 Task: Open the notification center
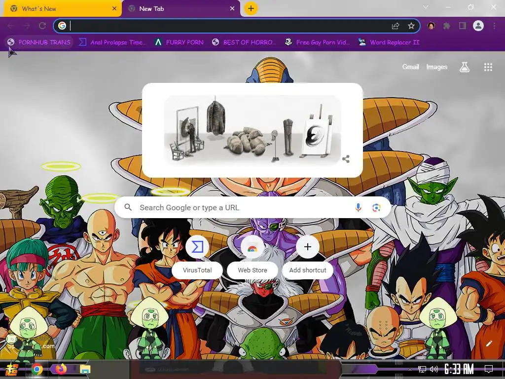[489, 369]
